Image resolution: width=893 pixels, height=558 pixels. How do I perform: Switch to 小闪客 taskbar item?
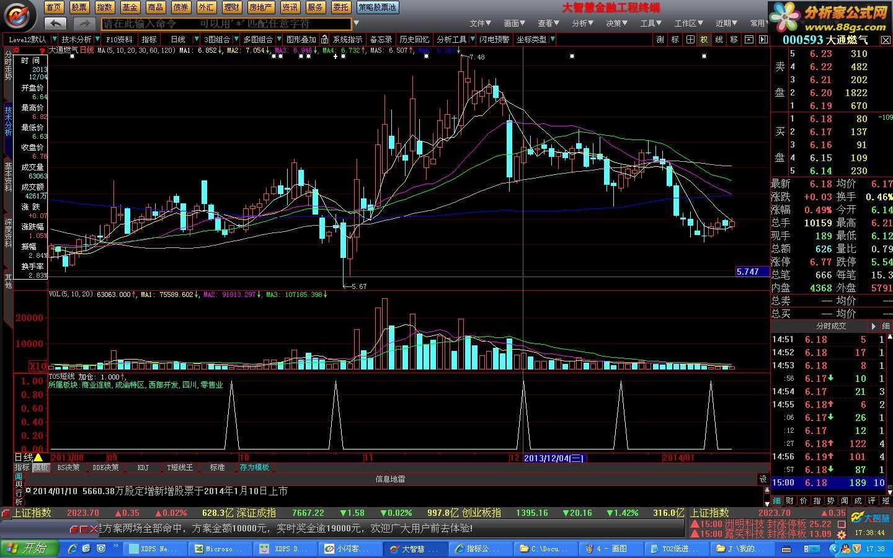pyautogui.click(x=349, y=549)
